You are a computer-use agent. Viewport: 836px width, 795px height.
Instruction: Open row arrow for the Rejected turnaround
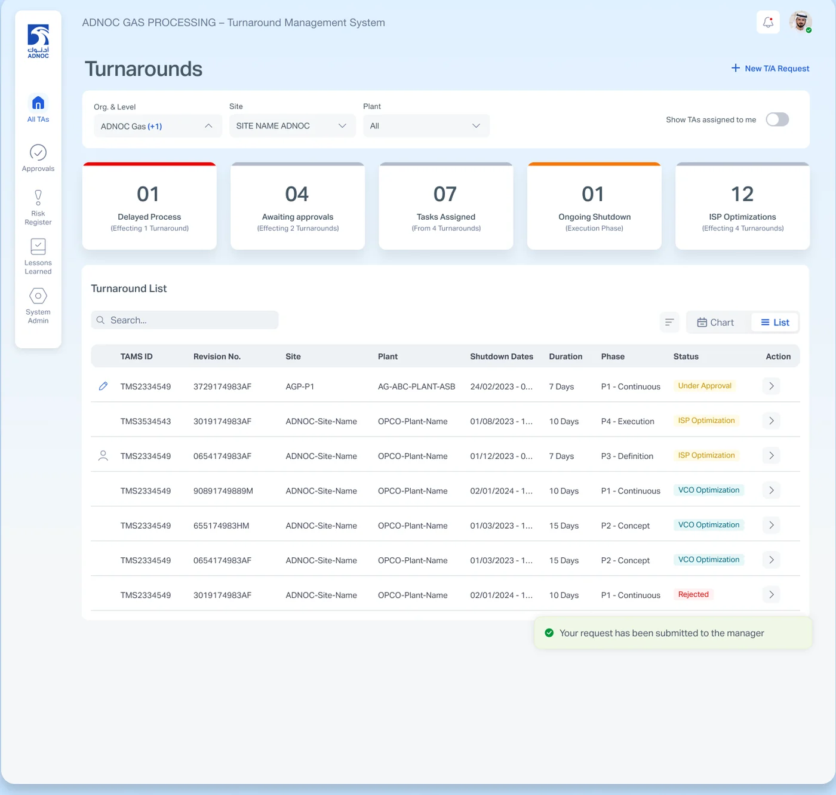[771, 595]
